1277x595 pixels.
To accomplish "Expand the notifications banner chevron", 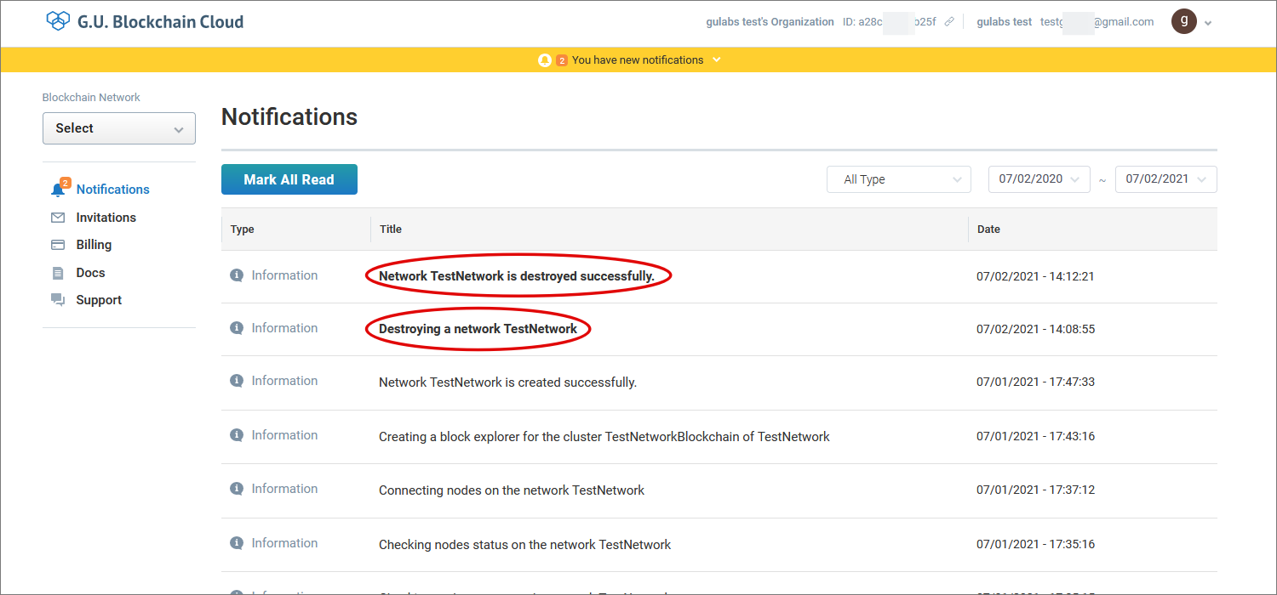I will tap(717, 59).
